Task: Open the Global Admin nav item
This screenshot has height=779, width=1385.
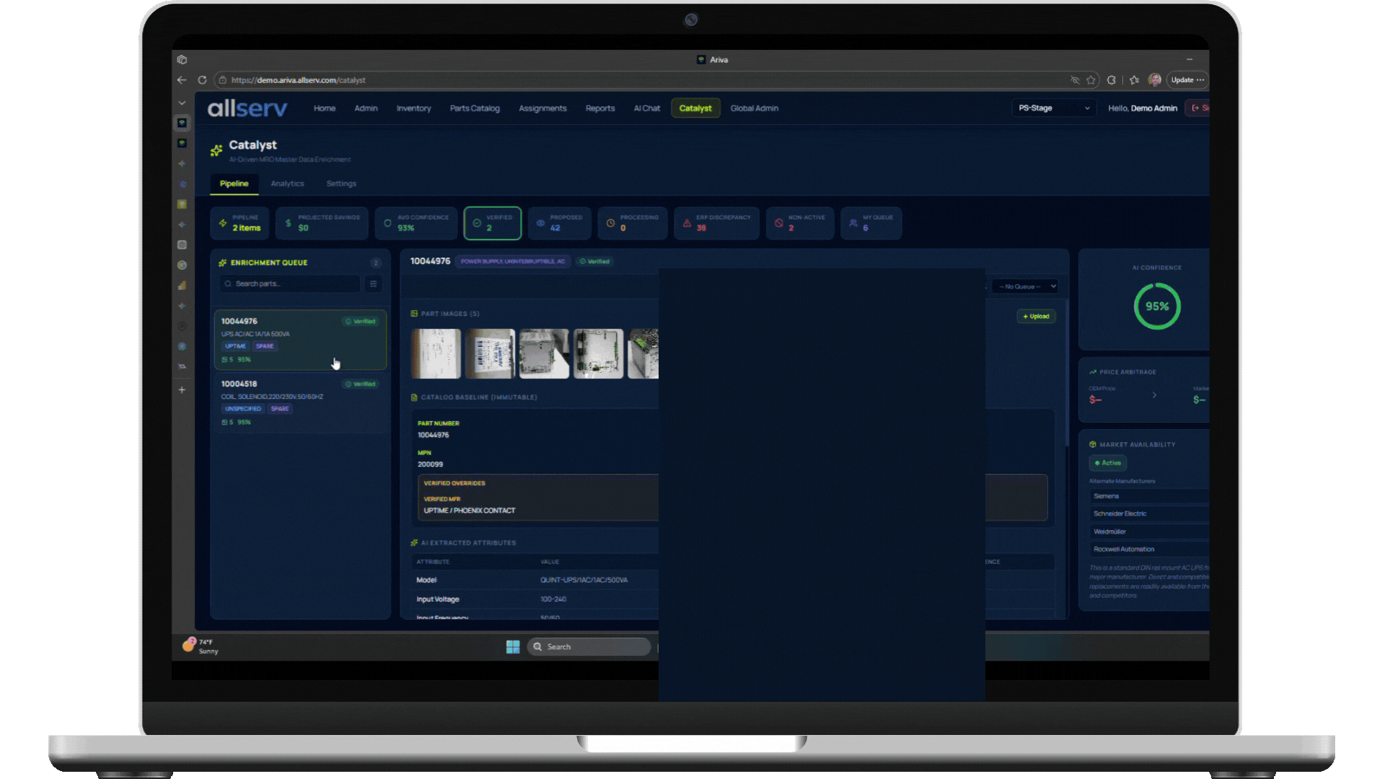Action: coord(755,108)
